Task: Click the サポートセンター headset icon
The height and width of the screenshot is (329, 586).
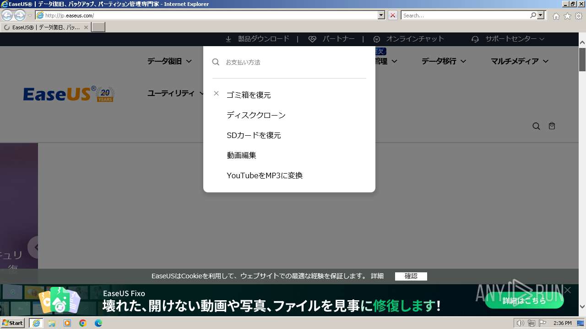Action: pyautogui.click(x=475, y=39)
